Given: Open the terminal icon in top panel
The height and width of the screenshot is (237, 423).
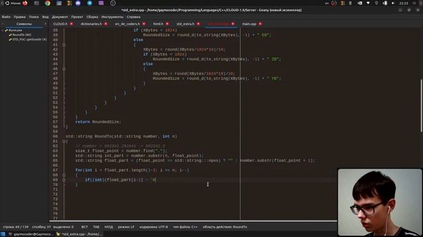Looking at the screenshot, I should pyautogui.click(x=36, y=3).
